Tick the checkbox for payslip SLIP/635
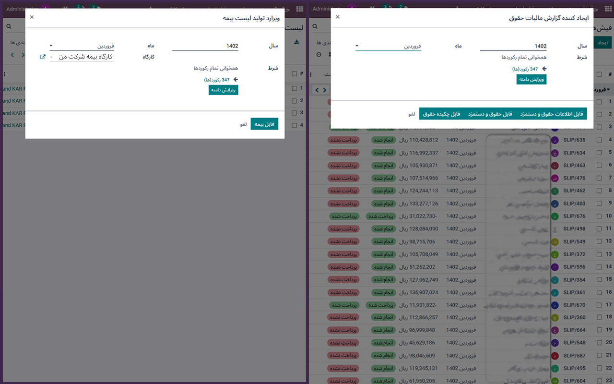Viewport: 614px width, 384px height. click(599, 140)
